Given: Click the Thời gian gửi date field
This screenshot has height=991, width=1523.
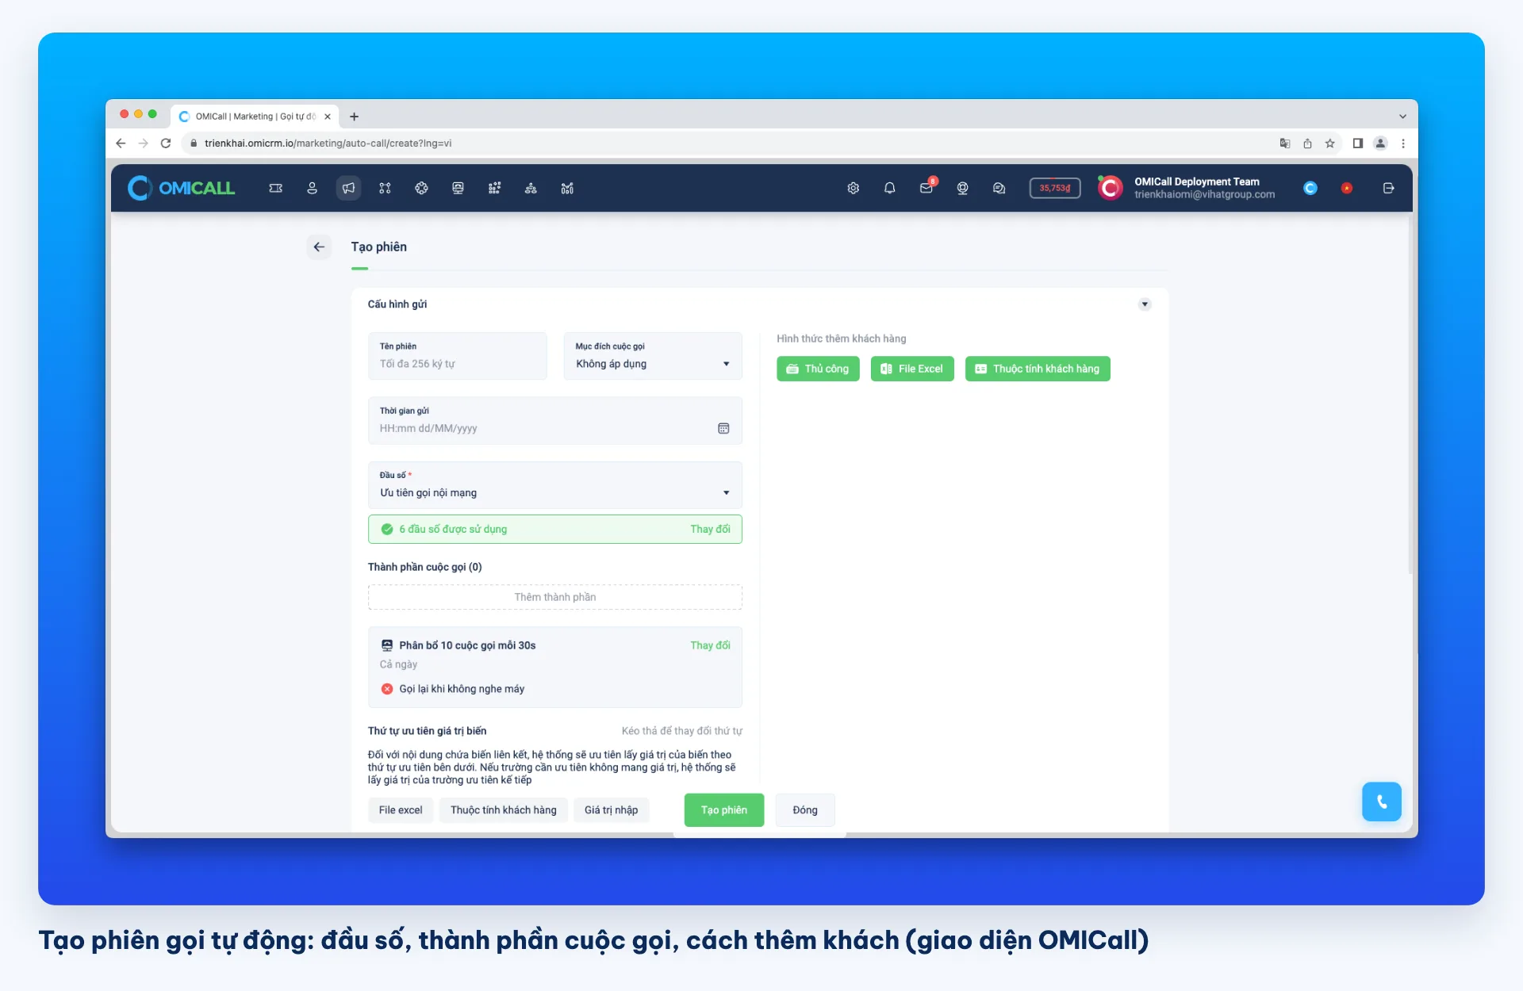Looking at the screenshot, I should pos(554,421).
